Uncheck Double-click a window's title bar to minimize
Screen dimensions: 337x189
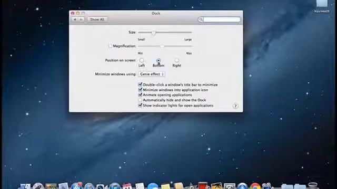tap(140, 85)
